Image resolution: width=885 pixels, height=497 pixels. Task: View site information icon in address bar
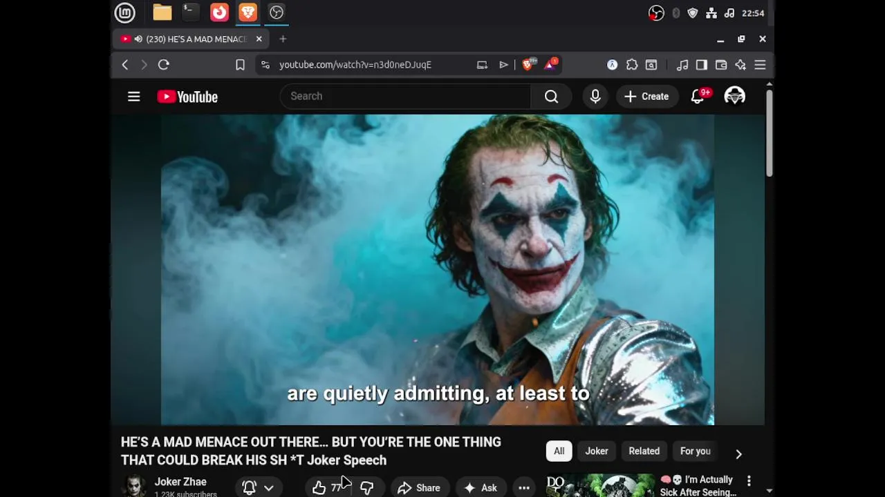point(265,65)
